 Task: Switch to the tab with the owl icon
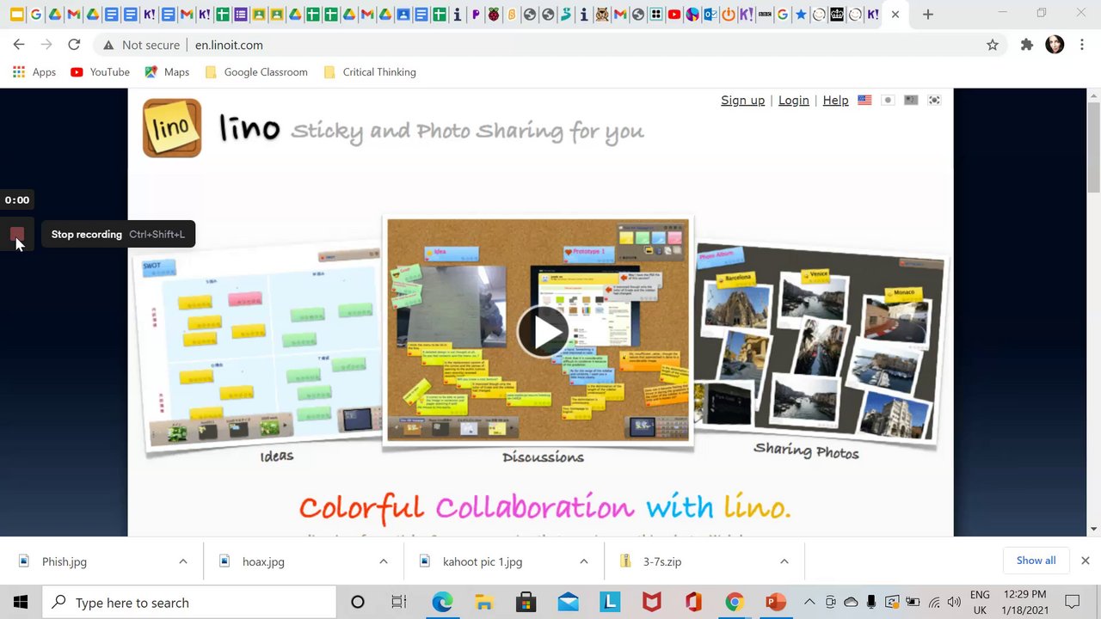click(x=602, y=15)
